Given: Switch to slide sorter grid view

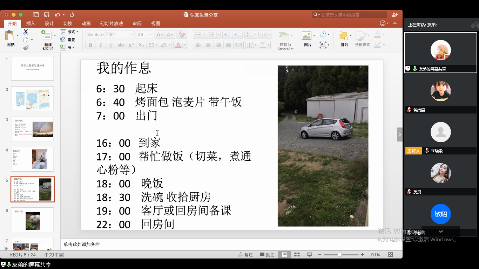Looking at the screenshot, I should pyautogui.click(x=297, y=255).
